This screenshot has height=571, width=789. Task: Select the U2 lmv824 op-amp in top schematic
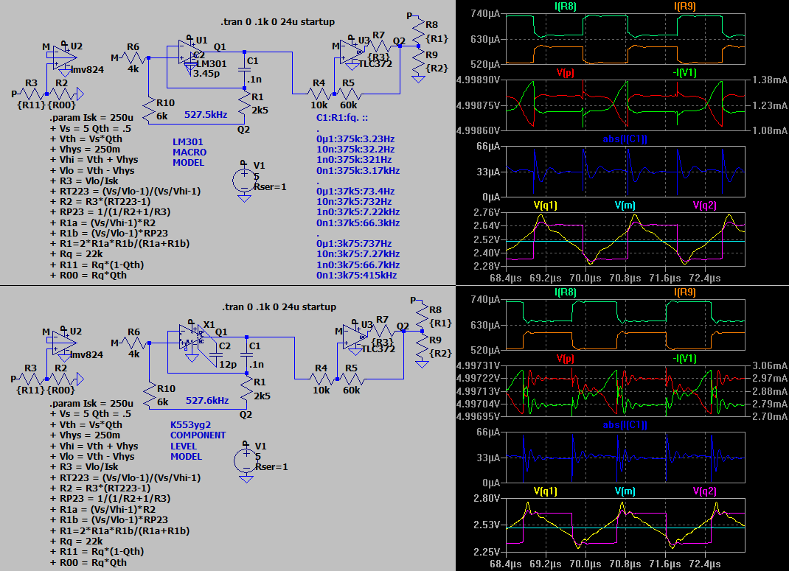coord(62,55)
